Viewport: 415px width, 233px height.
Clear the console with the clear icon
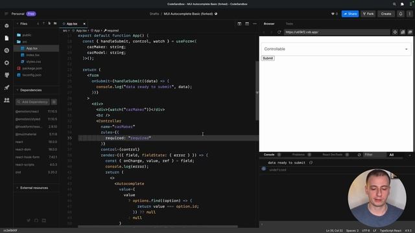(x=359, y=155)
